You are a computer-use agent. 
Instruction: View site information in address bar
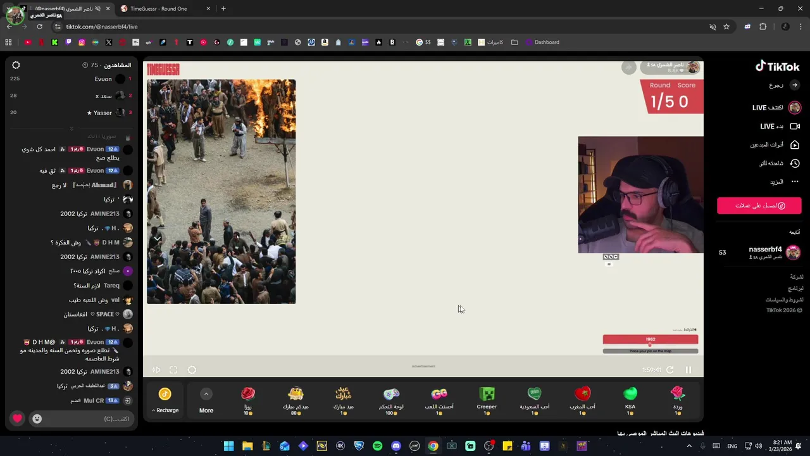[x=58, y=27]
